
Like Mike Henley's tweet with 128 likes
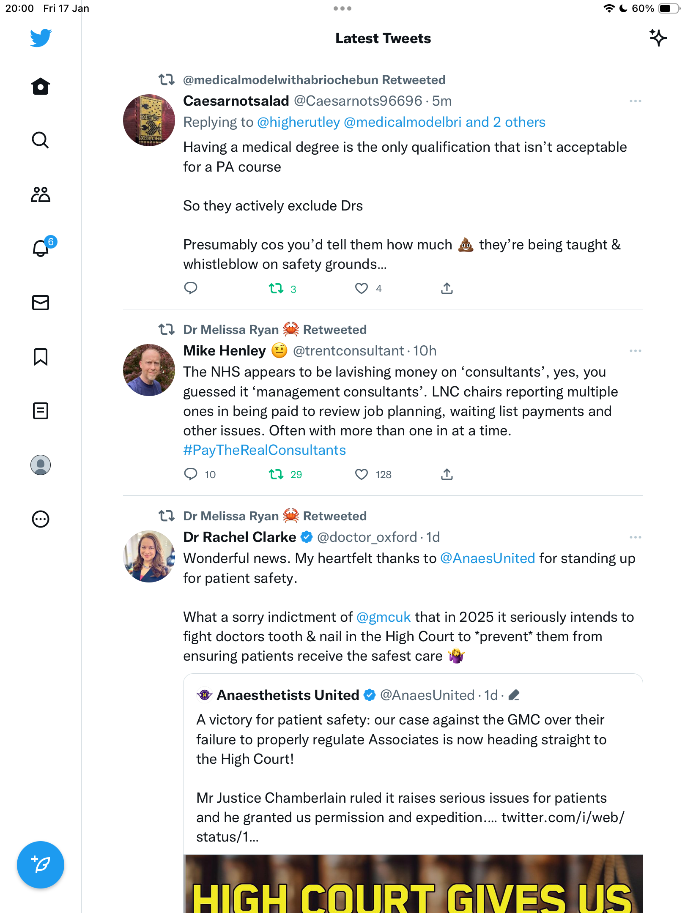361,474
